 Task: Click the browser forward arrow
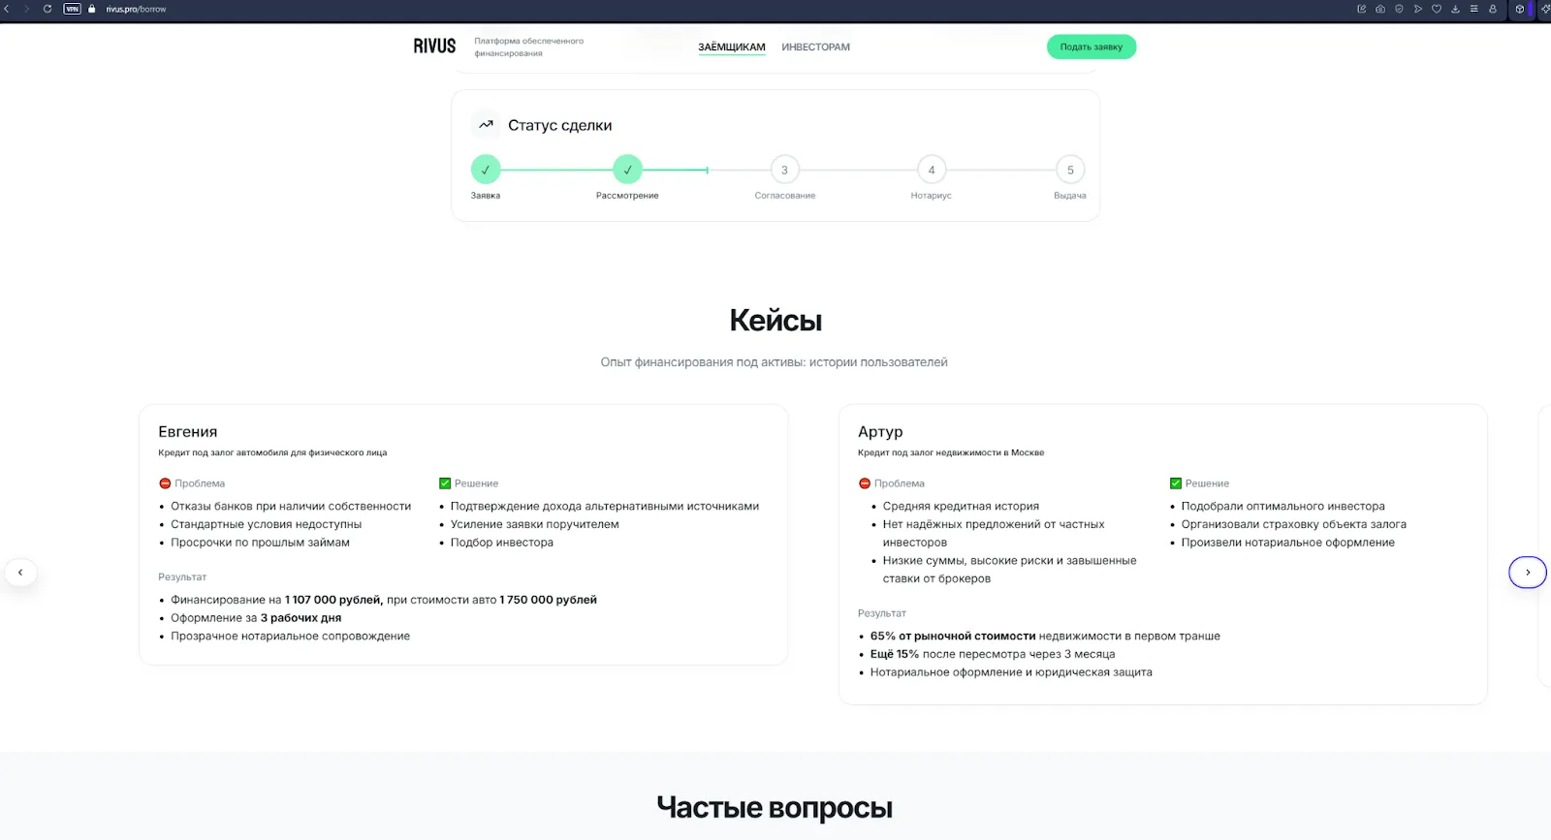26,9
